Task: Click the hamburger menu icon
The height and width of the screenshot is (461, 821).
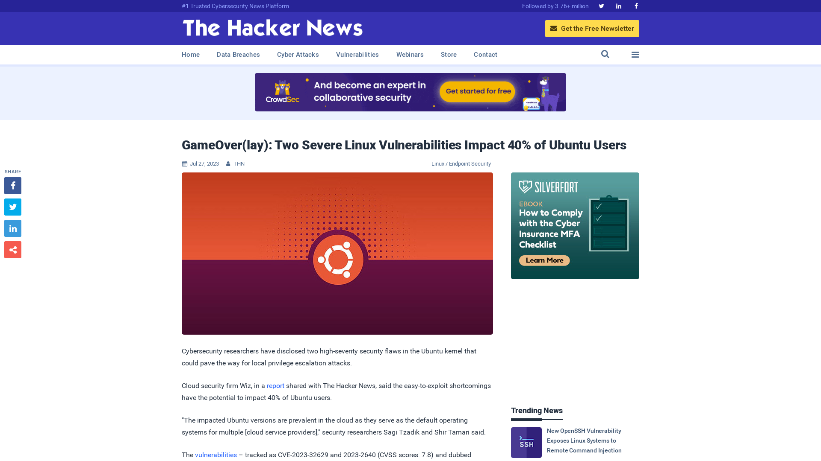Action: 635,54
